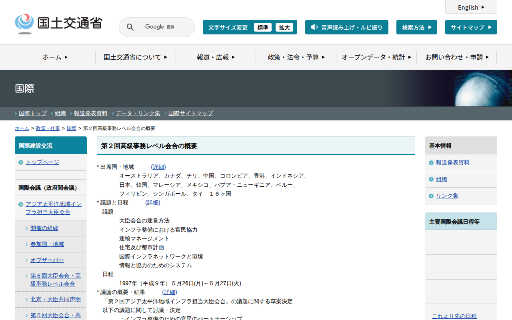This screenshot has height=320, width=512.
Task: Expand the 報道・広報 menu
Action: click(x=216, y=57)
